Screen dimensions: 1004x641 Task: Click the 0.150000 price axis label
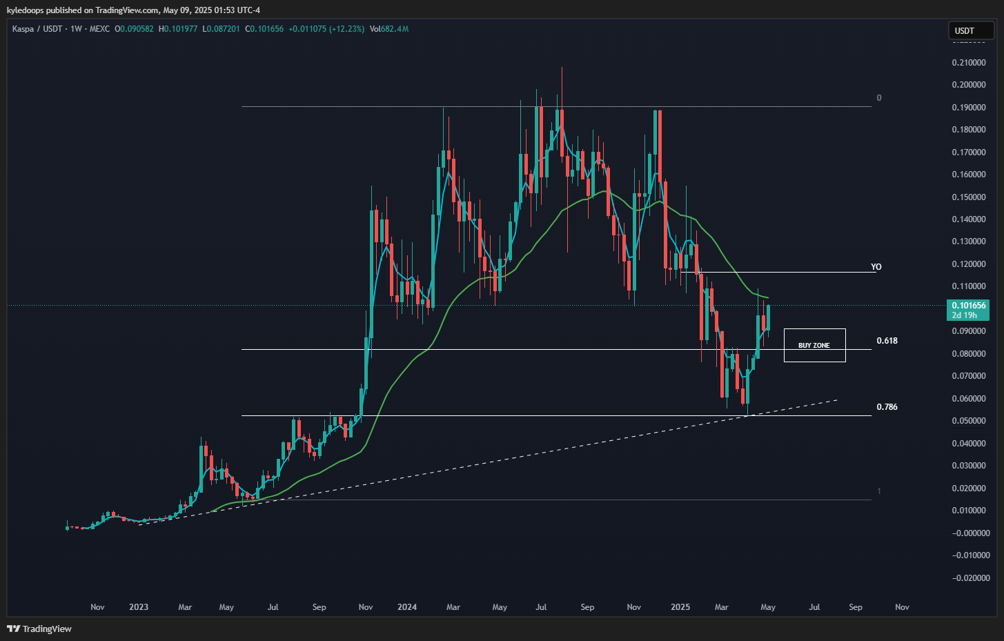969,197
